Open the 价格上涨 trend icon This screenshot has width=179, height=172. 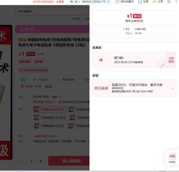[34, 80]
